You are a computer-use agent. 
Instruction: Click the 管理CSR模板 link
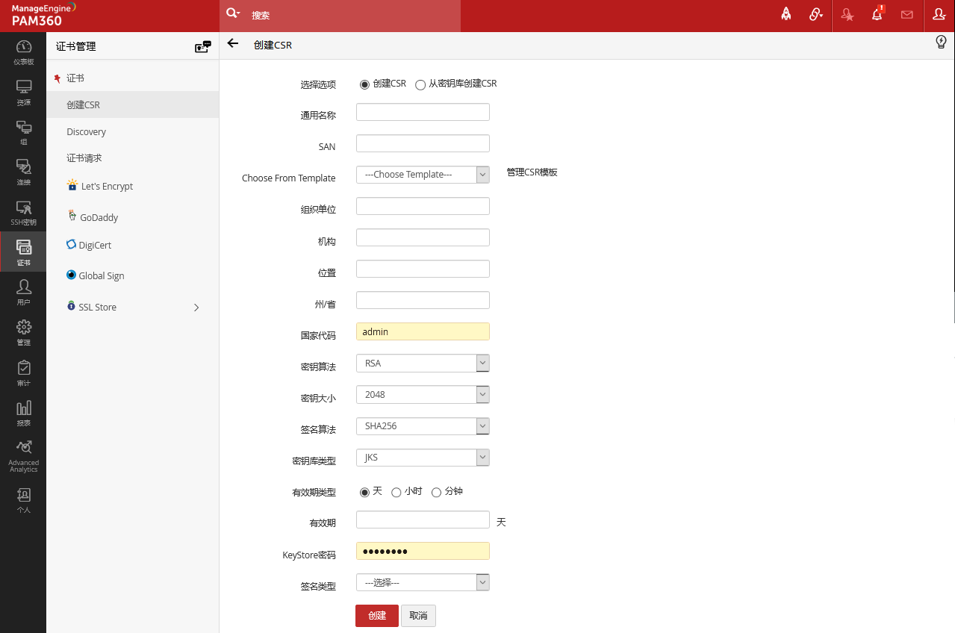click(532, 172)
